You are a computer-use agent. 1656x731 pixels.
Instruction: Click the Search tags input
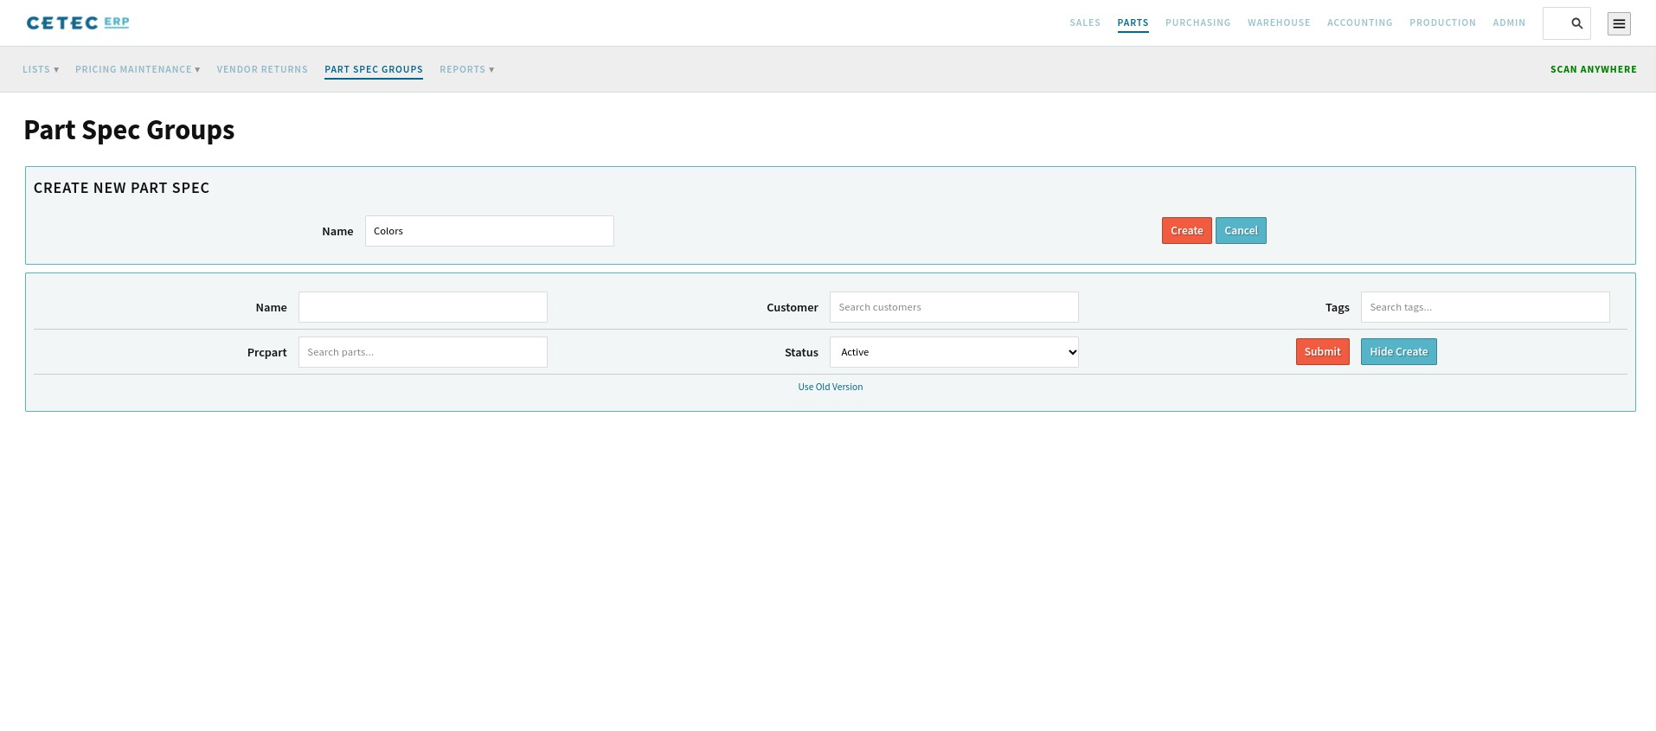point(1486,307)
